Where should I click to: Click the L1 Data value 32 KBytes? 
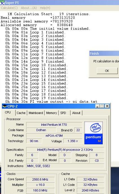90,179
